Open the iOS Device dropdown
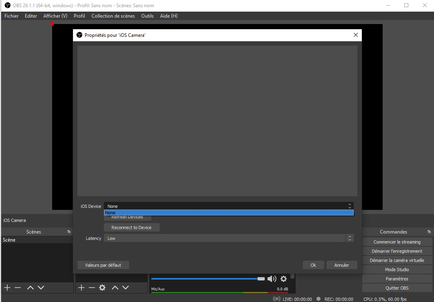Image resolution: width=434 pixels, height=302 pixels. coord(229,206)
